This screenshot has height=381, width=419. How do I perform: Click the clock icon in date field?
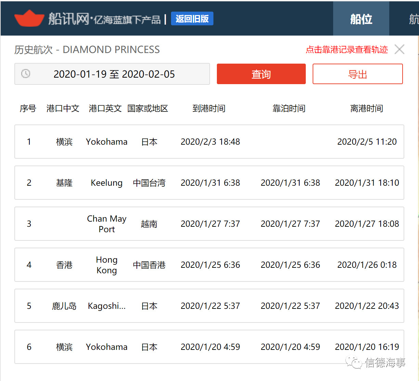(x=26, y=74)
